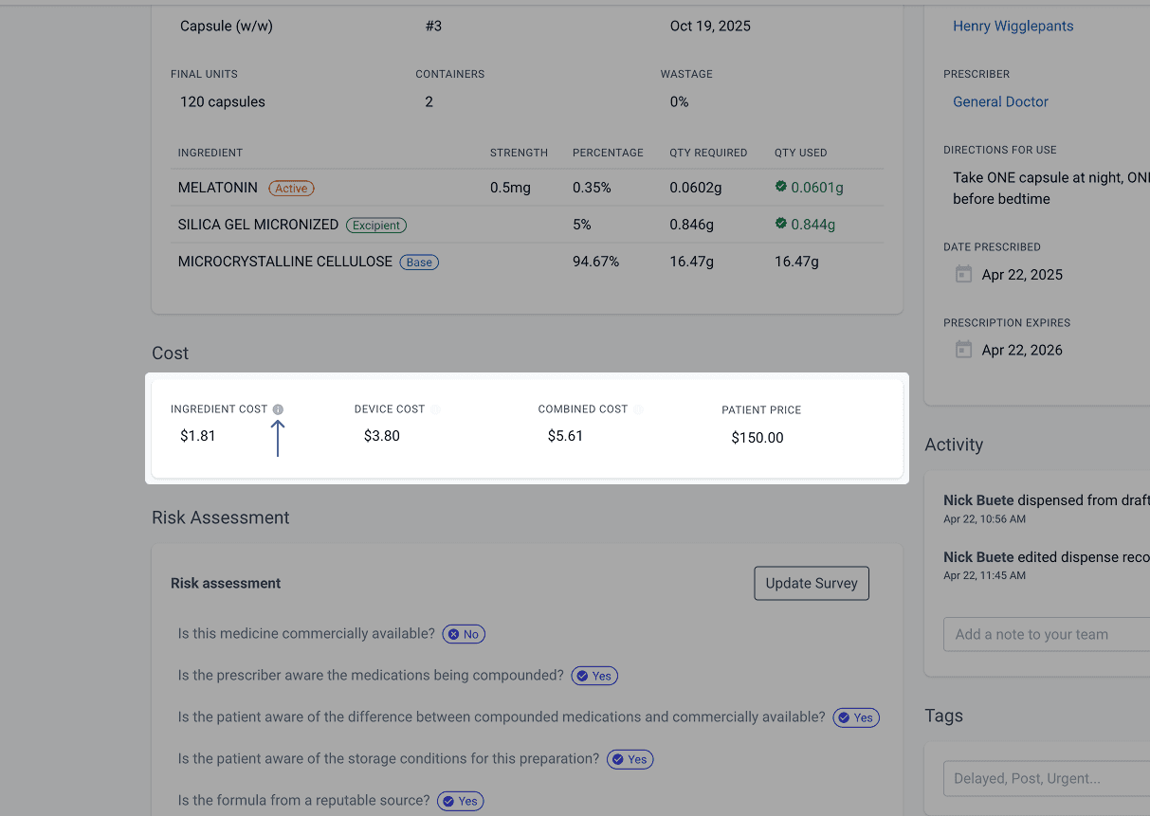Select the MICROCRYSTALLINE CELLULOSE ingredient name

point(285,262)
